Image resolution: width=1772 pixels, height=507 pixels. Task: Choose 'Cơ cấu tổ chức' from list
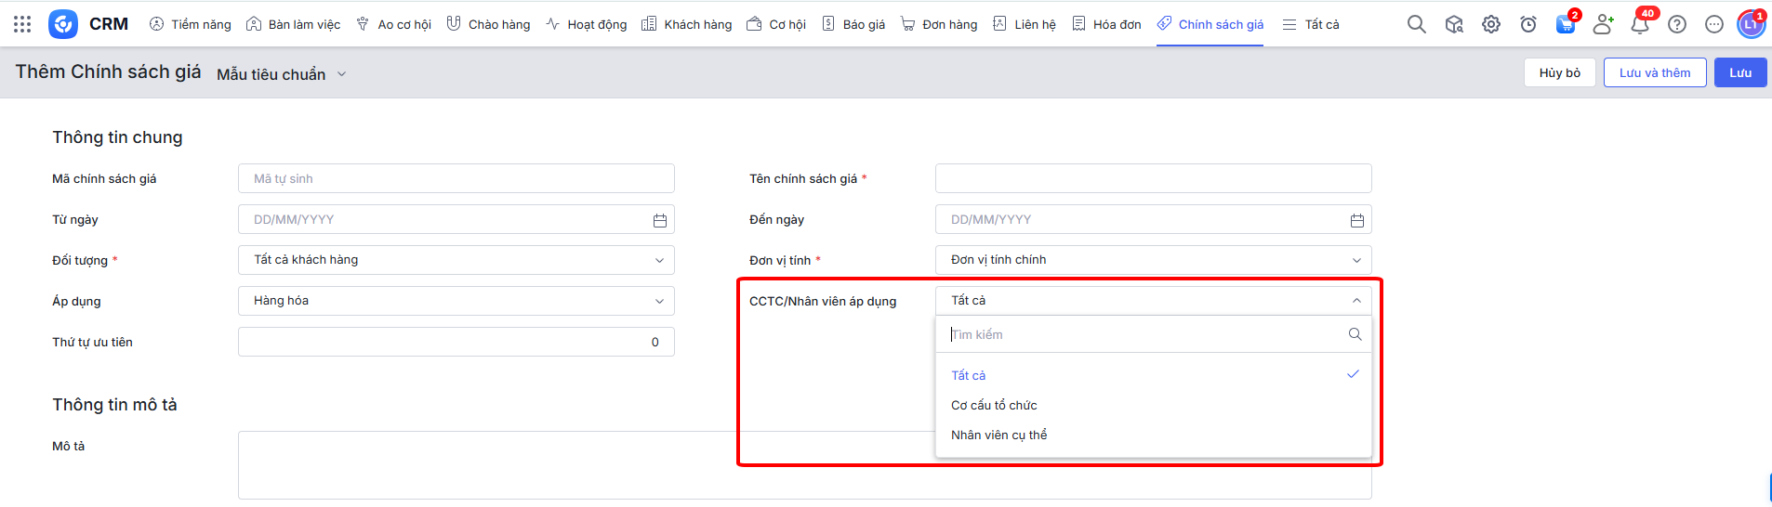(994, 405)
